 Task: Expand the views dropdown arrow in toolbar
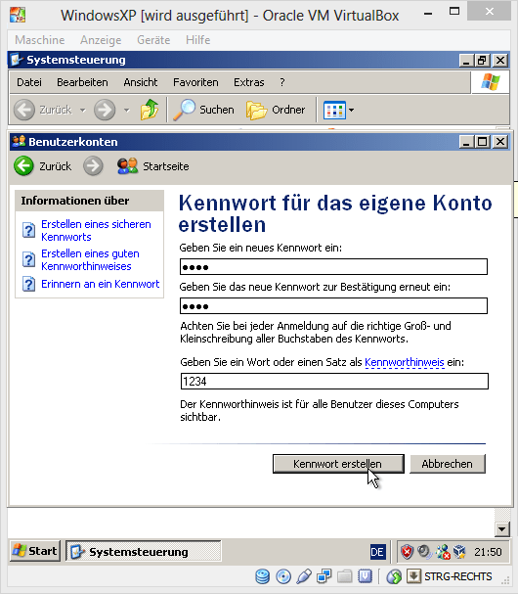point(352,111)
